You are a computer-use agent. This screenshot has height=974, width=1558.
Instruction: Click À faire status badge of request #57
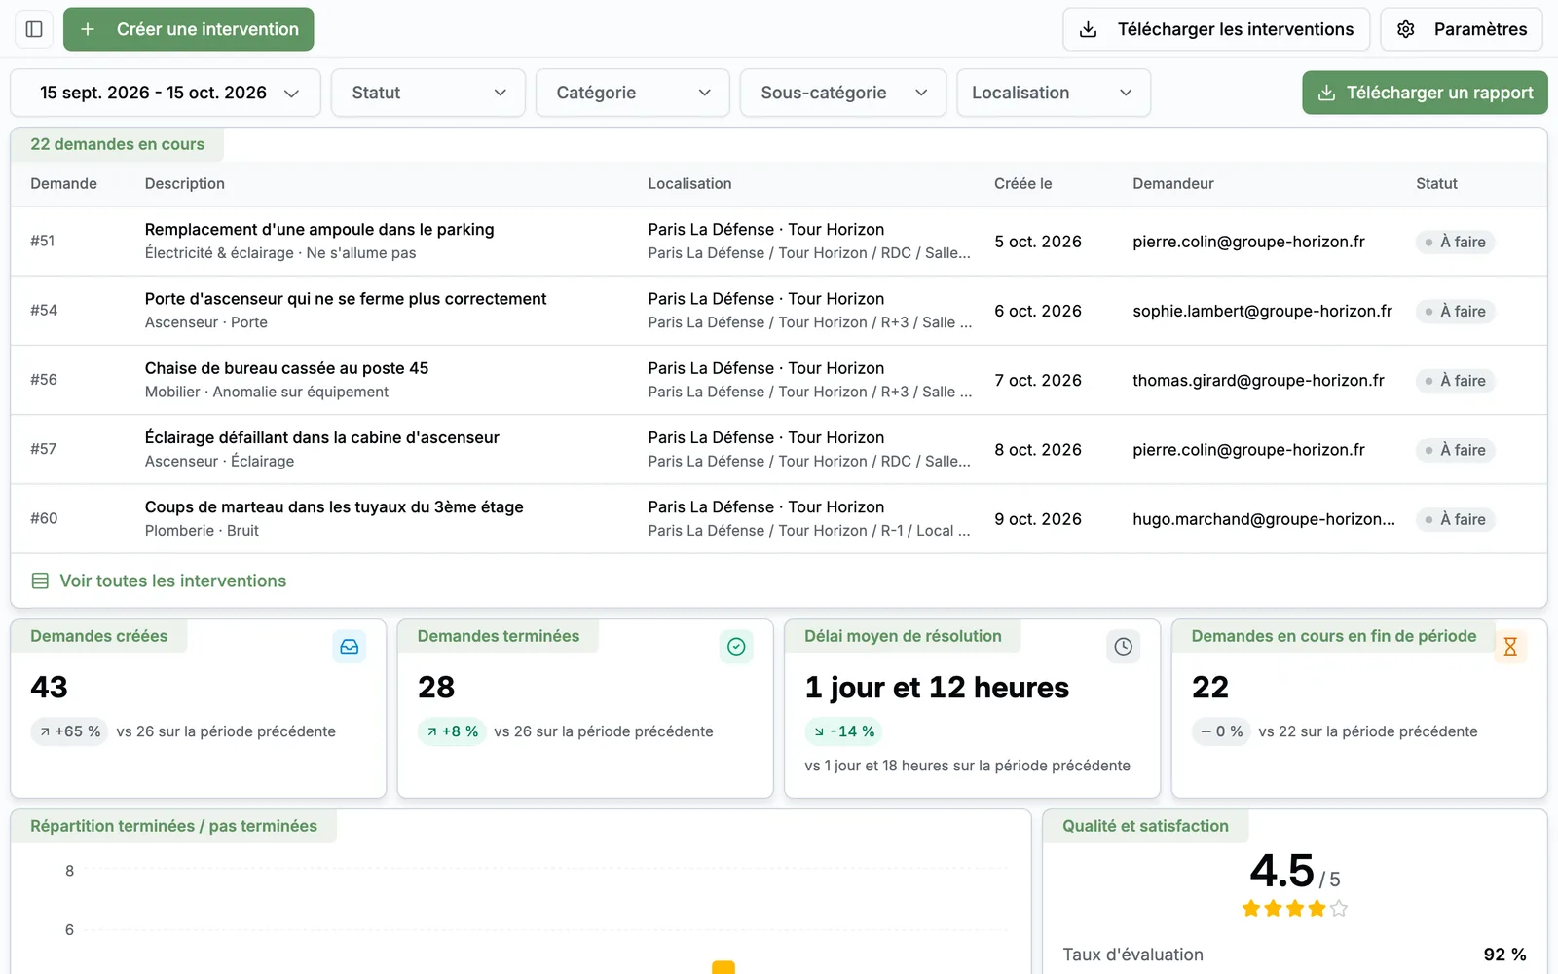pos(1455,449)
